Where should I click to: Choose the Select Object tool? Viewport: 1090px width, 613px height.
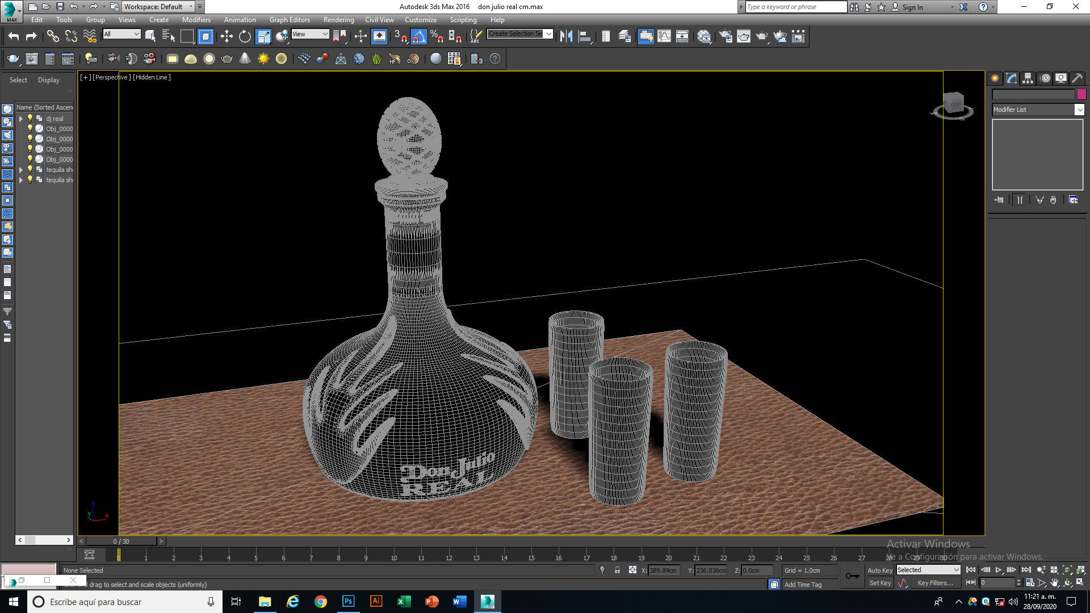[x=150, y=36]
